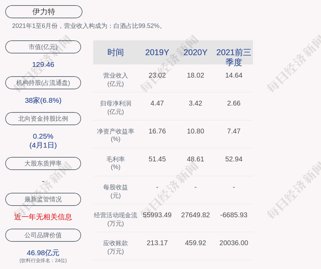Click cash flow value -6685.93
Image resolution: width=321 pixels, height=269 pixels.
coord(234,215)
